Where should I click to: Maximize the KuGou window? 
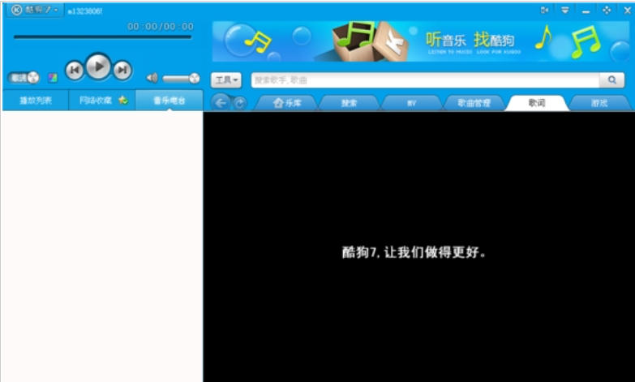point(607,10)
